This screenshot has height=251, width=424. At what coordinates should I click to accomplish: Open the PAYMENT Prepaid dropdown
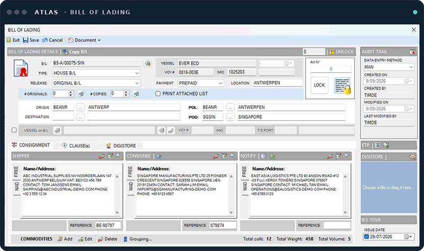[x=220, y=83]
